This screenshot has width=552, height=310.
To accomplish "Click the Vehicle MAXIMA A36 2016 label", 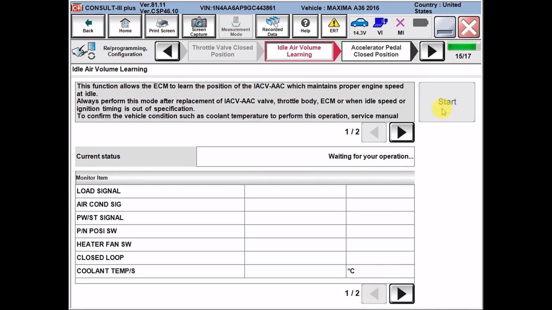I will pos(340,8).
